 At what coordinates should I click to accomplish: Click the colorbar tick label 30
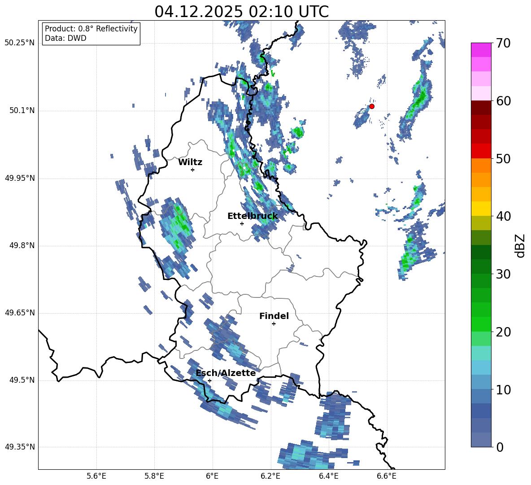pyautogui.click(x=504, y=274)
